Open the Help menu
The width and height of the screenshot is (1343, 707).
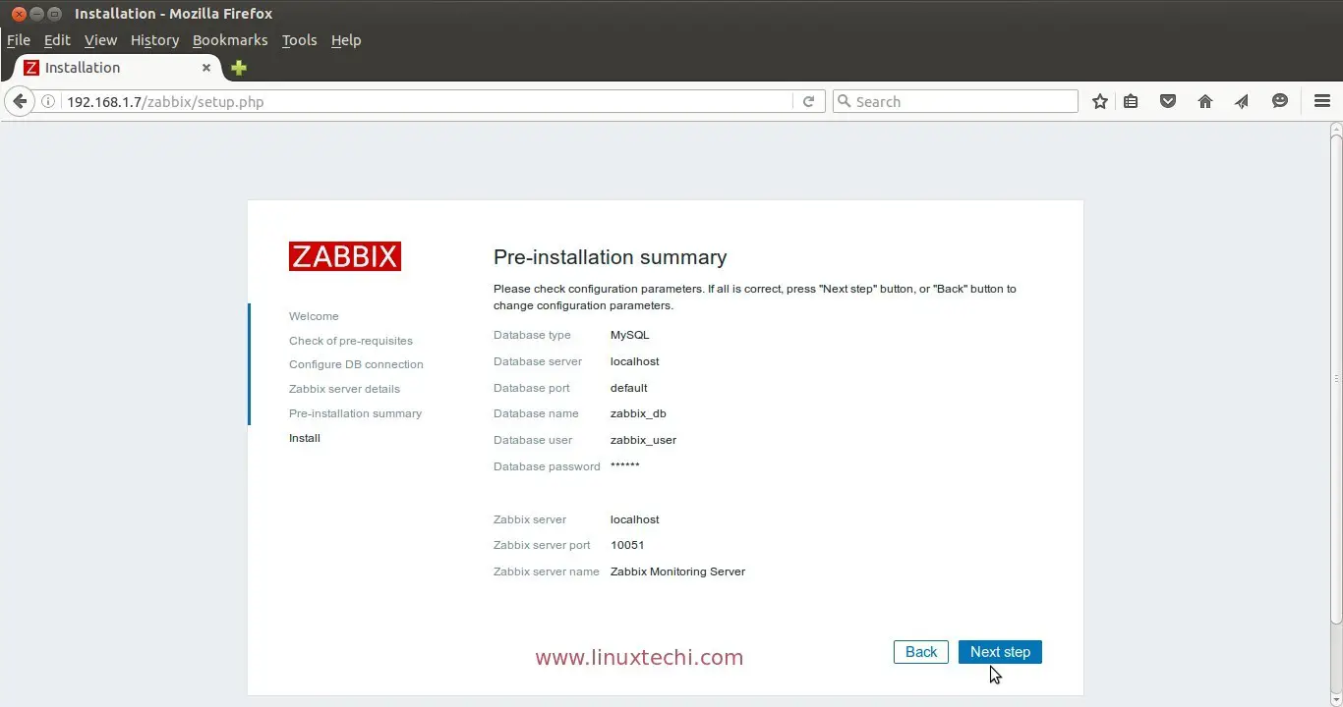click(x=346, y=40)
